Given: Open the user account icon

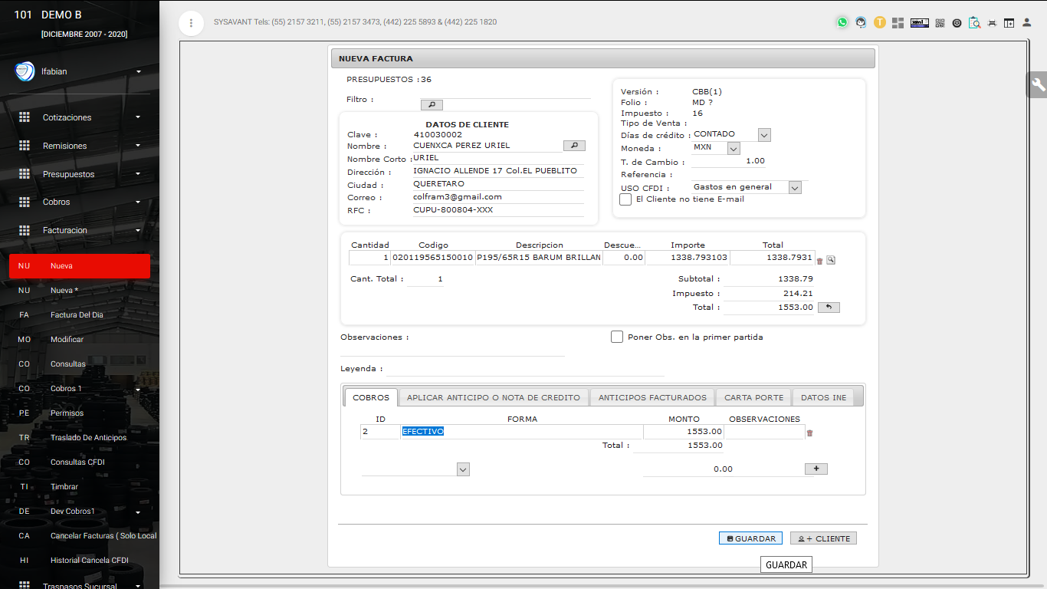Looking at the screenshot, I should point(1027,23).
